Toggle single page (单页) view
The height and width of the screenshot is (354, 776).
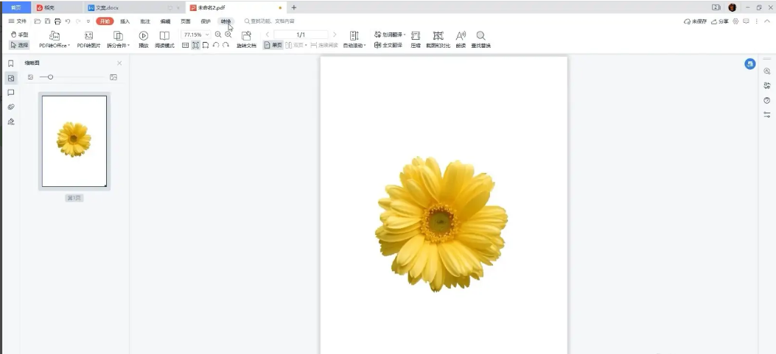(x=273, y=45)
